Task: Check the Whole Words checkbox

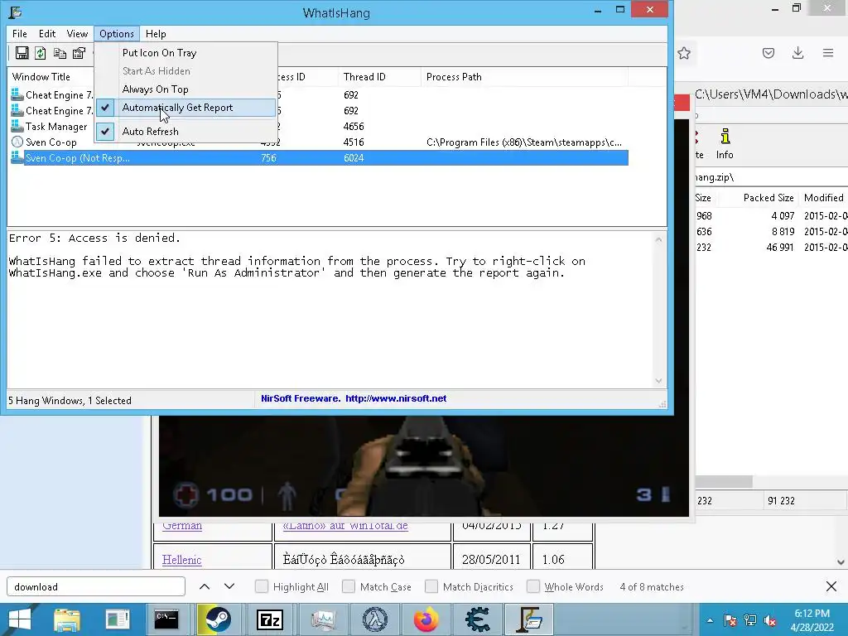Action: pos(532,586)
